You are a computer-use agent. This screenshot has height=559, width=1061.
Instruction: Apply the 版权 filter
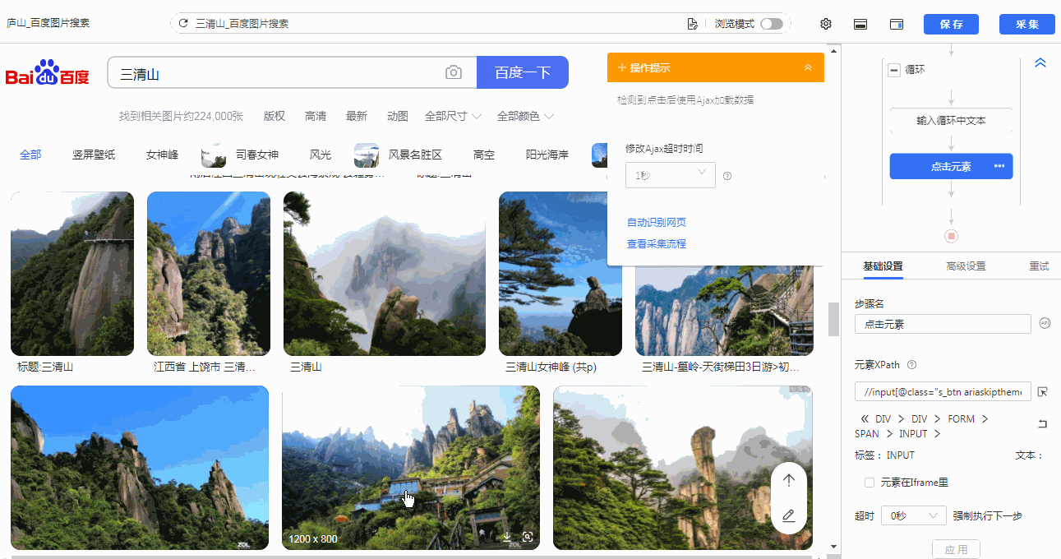point(274,117)
